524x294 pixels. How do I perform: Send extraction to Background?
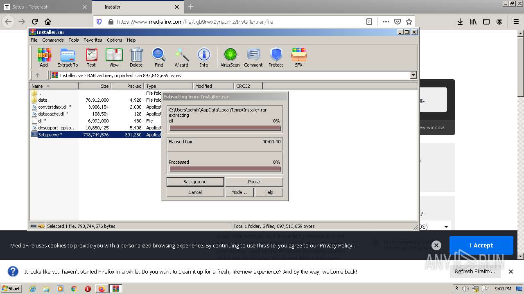[195, 182]
